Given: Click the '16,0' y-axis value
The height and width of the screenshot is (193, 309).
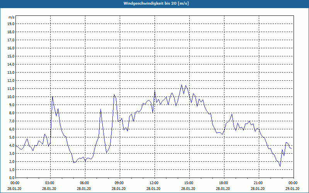Looking at the screenshot, I should 11,48.
